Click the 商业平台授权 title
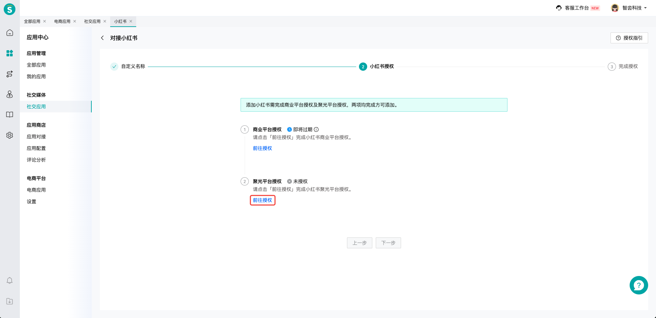The image size is (656, 318). [x=267, y=129]
